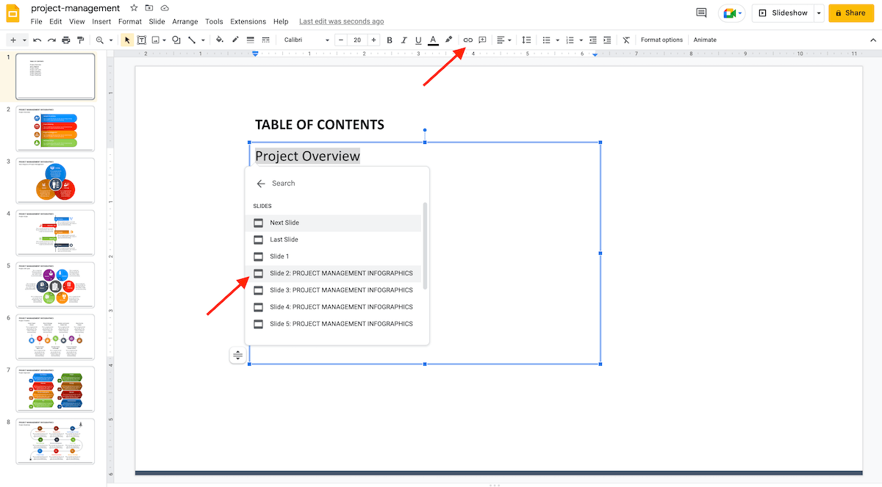Click the font size field showing 20
This screenshot has height=487, width=882.
coord(357,40)
